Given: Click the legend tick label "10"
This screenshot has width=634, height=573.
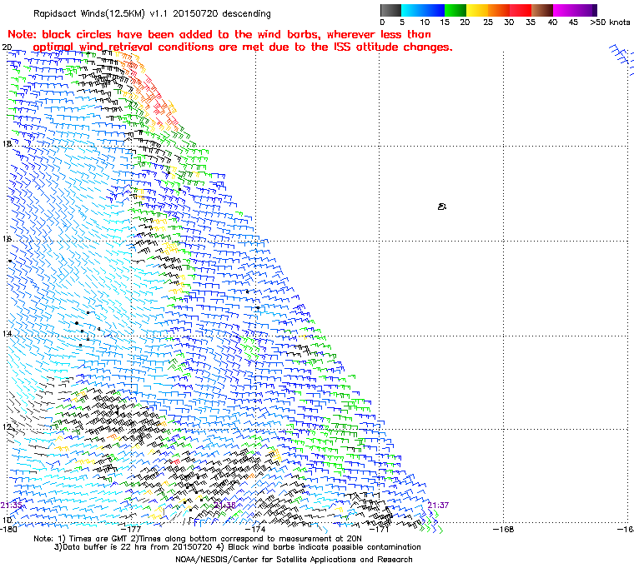Looking at the screenshot, I should point(425,22).
